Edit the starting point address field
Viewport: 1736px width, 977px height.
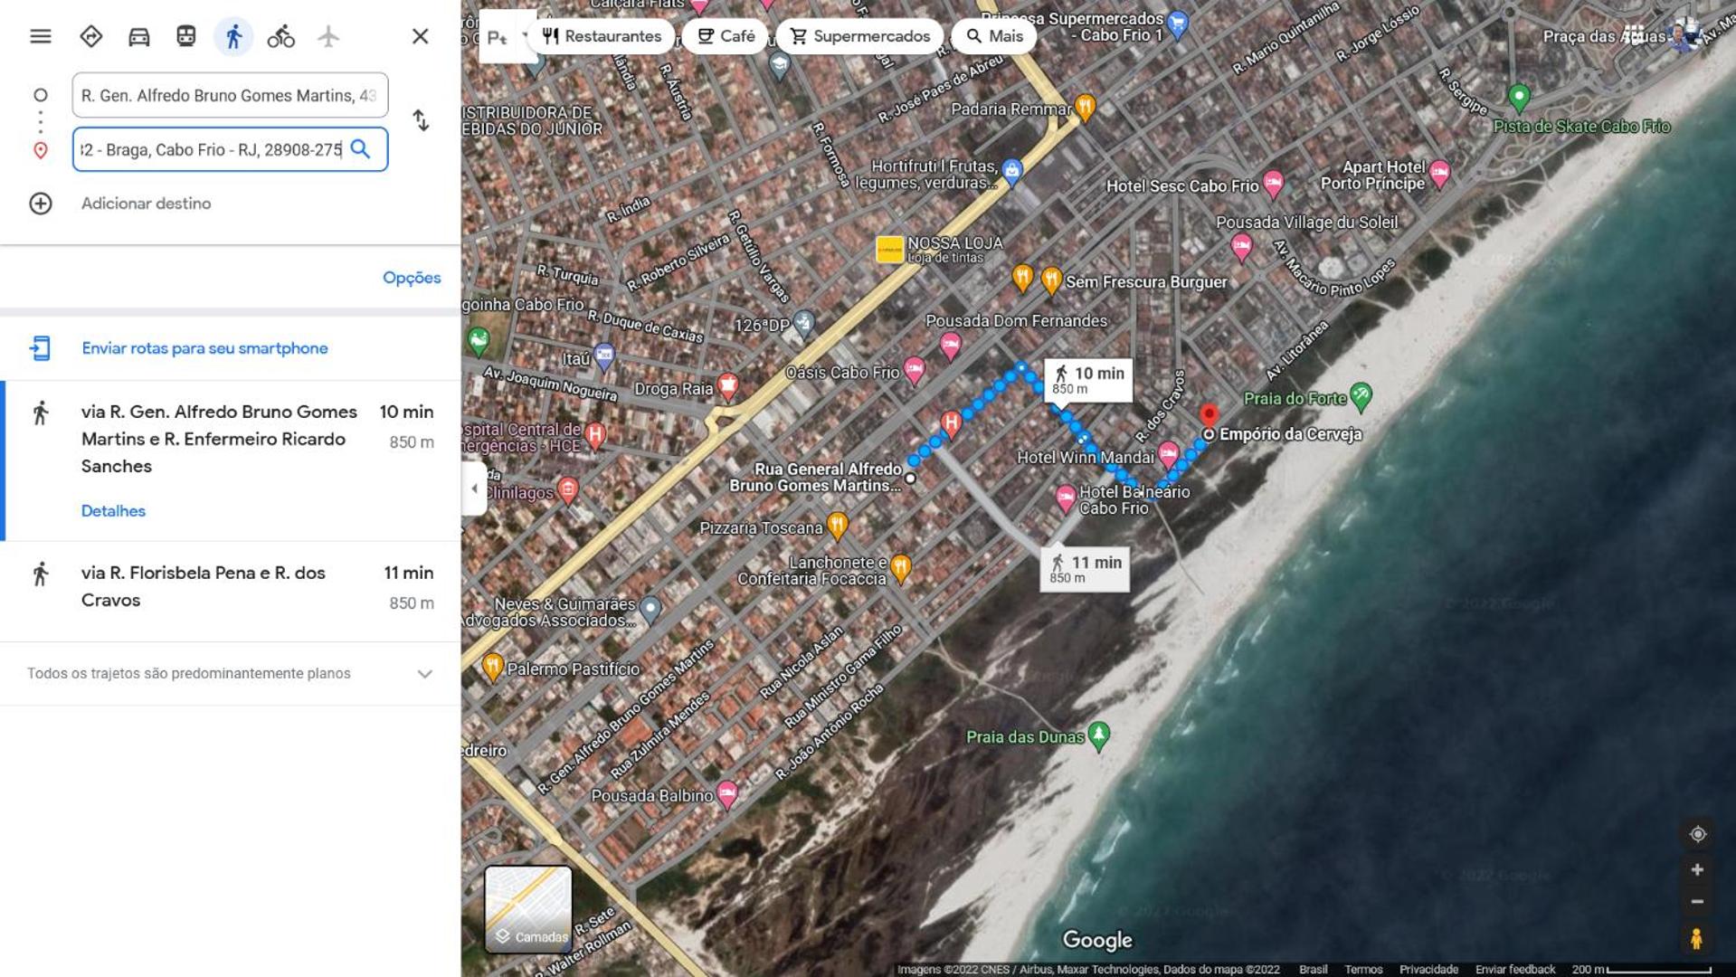[x=230, y=95]
